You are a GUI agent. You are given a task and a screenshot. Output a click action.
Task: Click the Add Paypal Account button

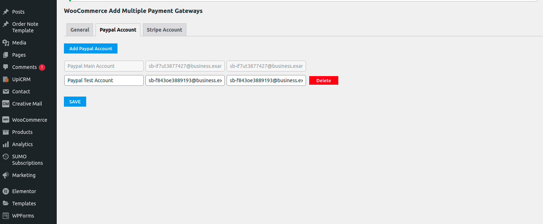[90, 48]
